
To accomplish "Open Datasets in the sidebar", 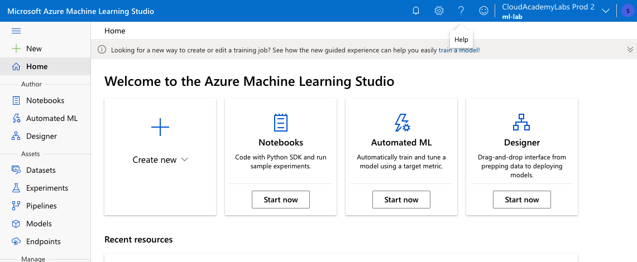I will (41, 171).
